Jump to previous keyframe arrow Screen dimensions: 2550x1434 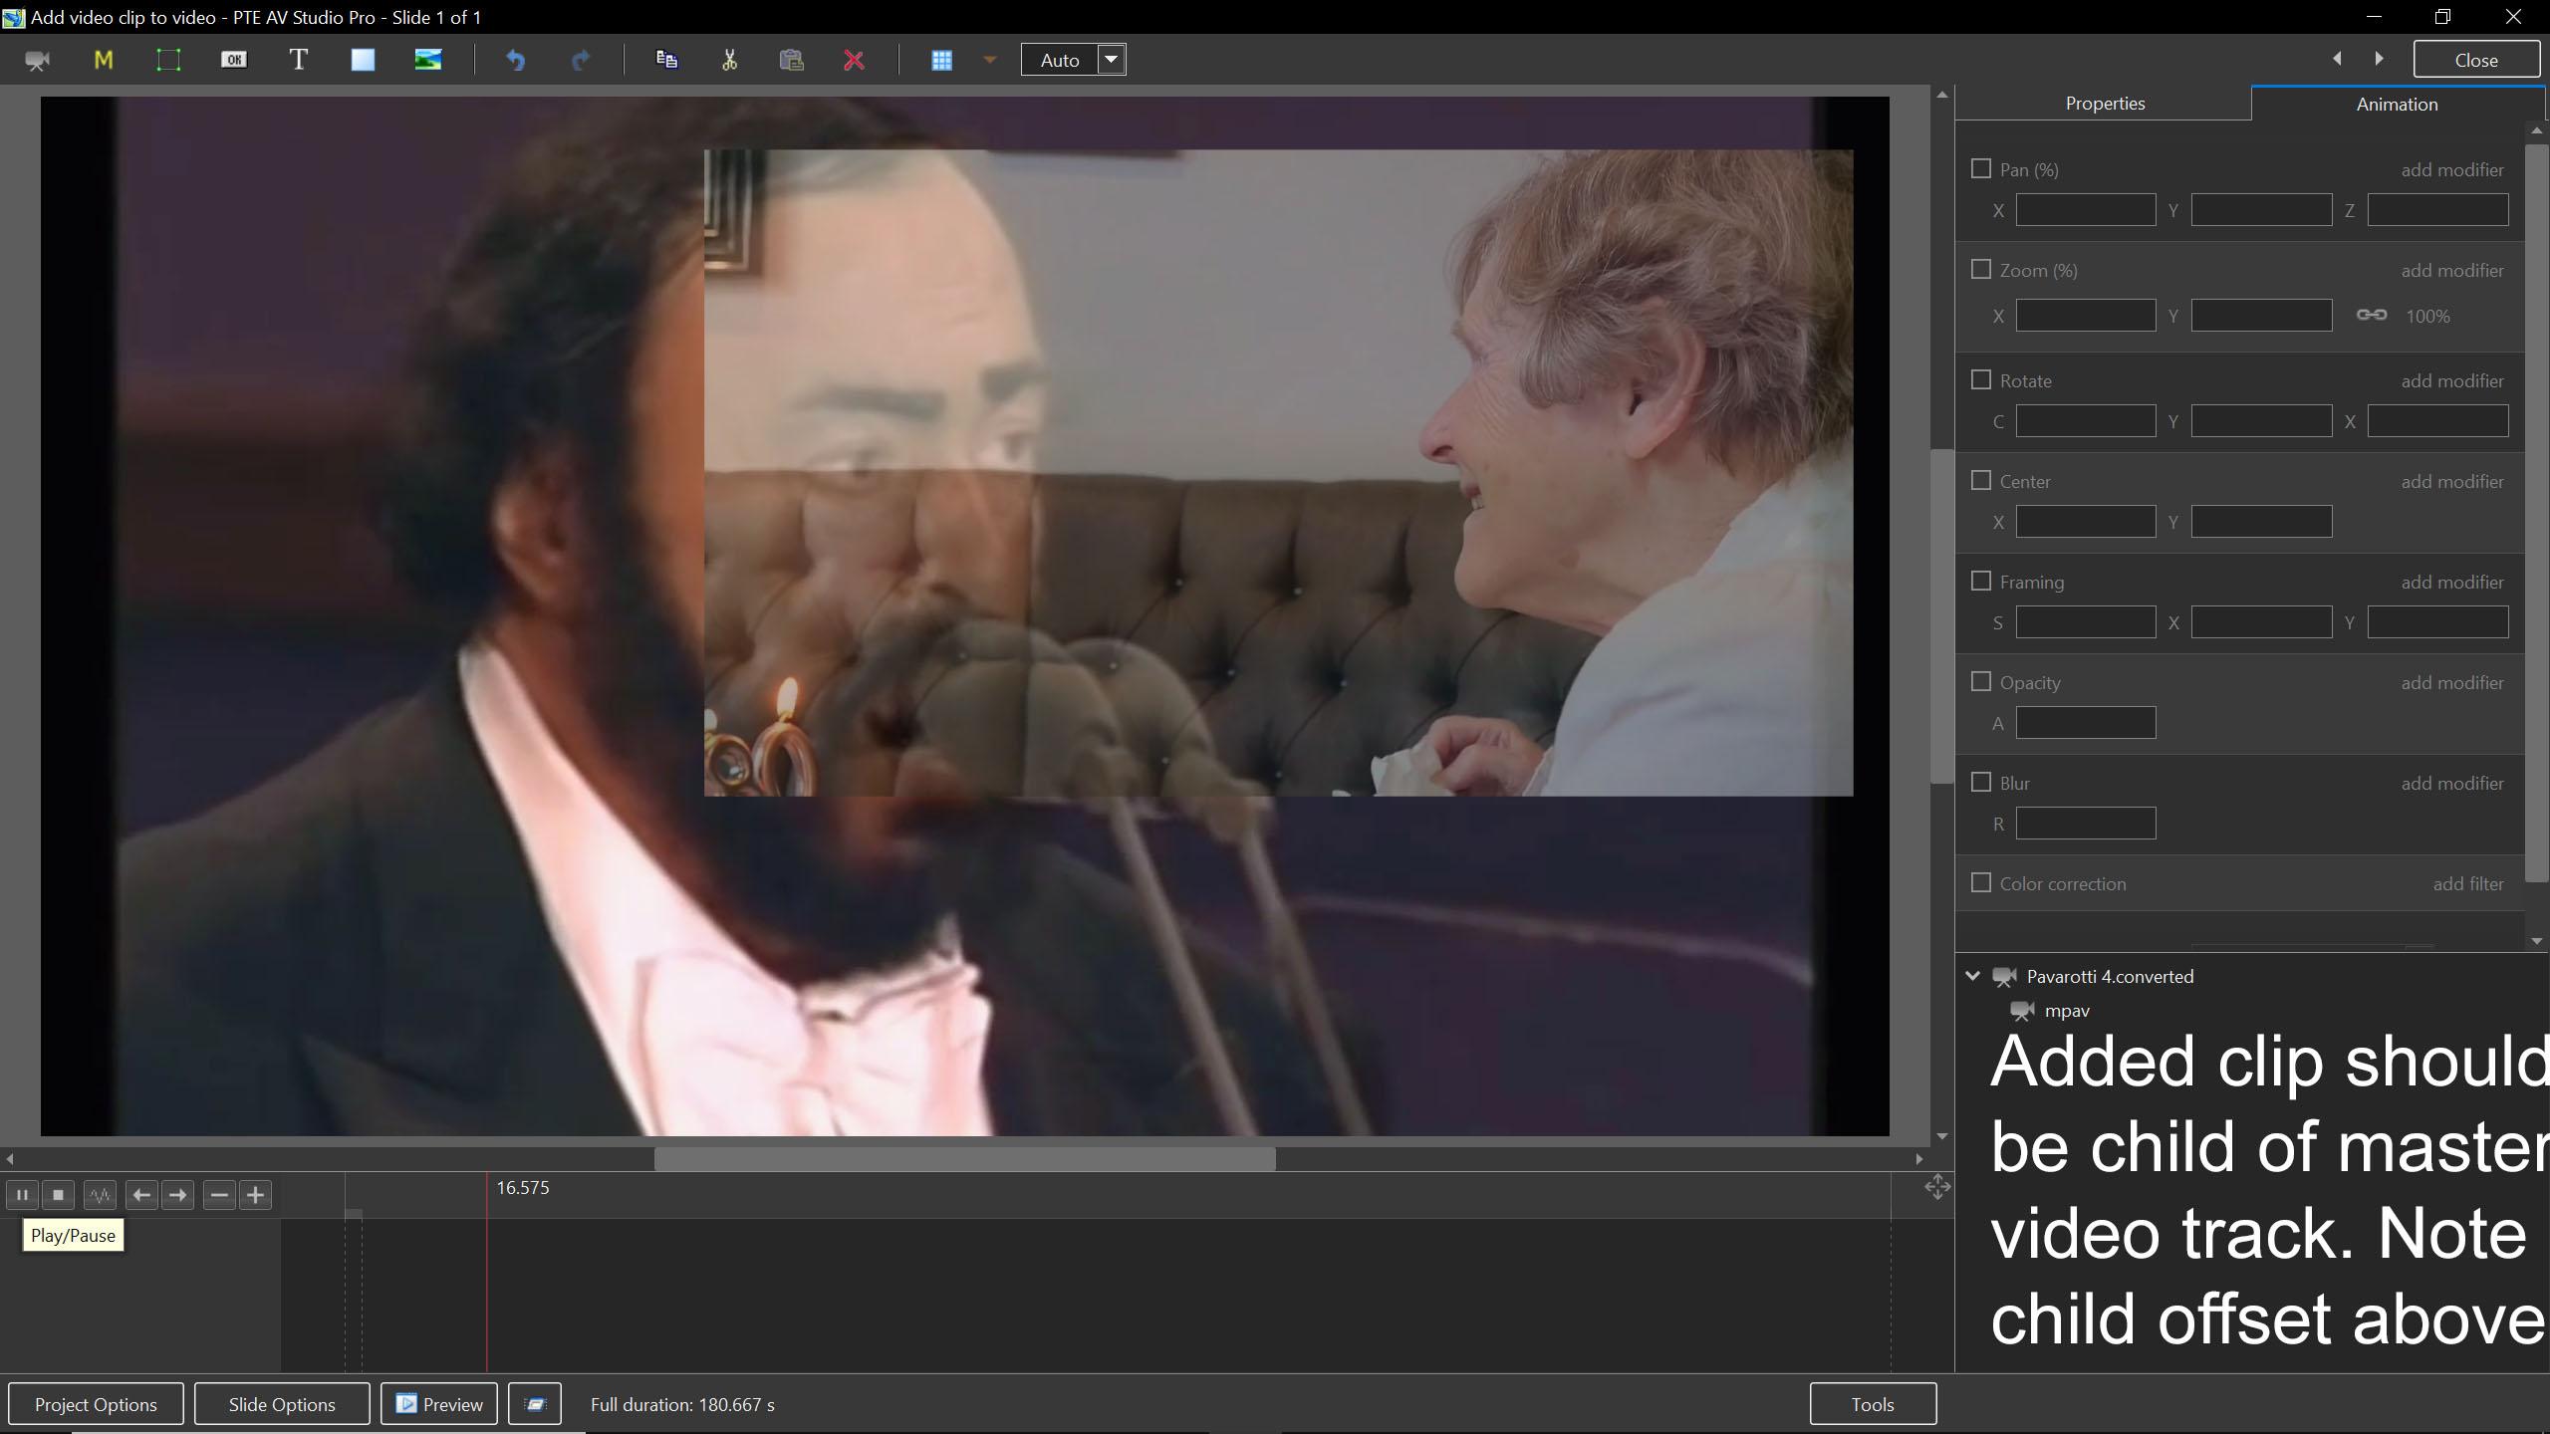(141, 1195)
